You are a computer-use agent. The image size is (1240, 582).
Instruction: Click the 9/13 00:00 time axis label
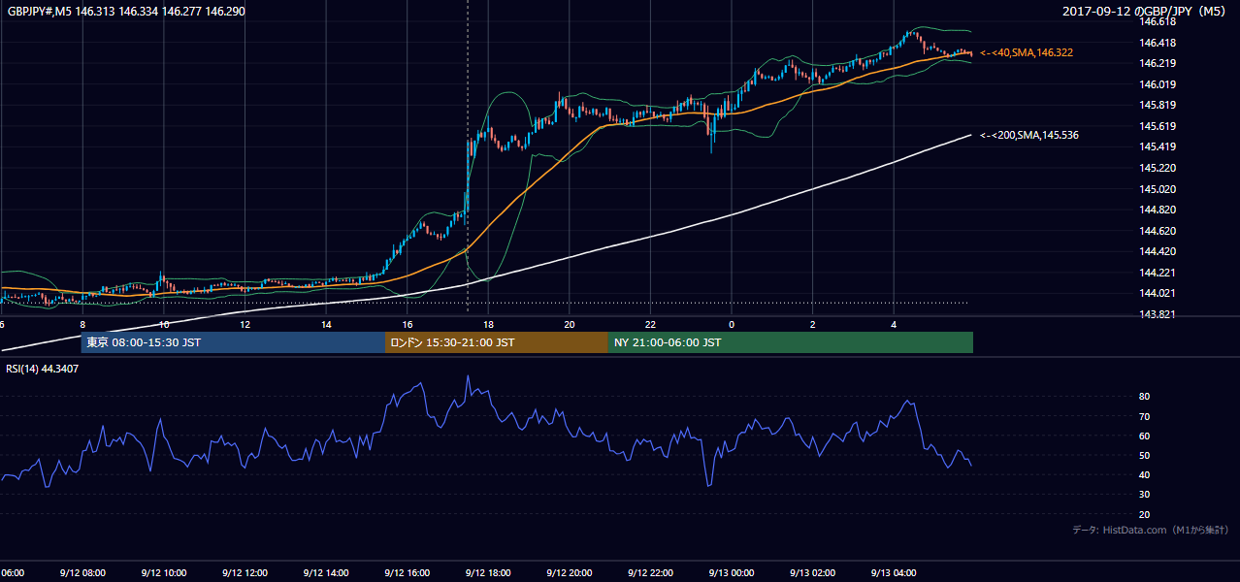point(731,573)
